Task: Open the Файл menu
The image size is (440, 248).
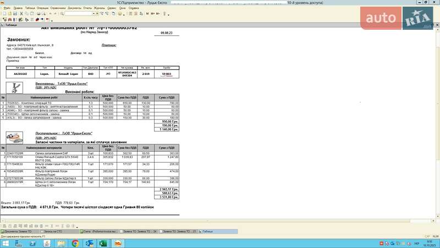Action: click(x=7, y=8)
